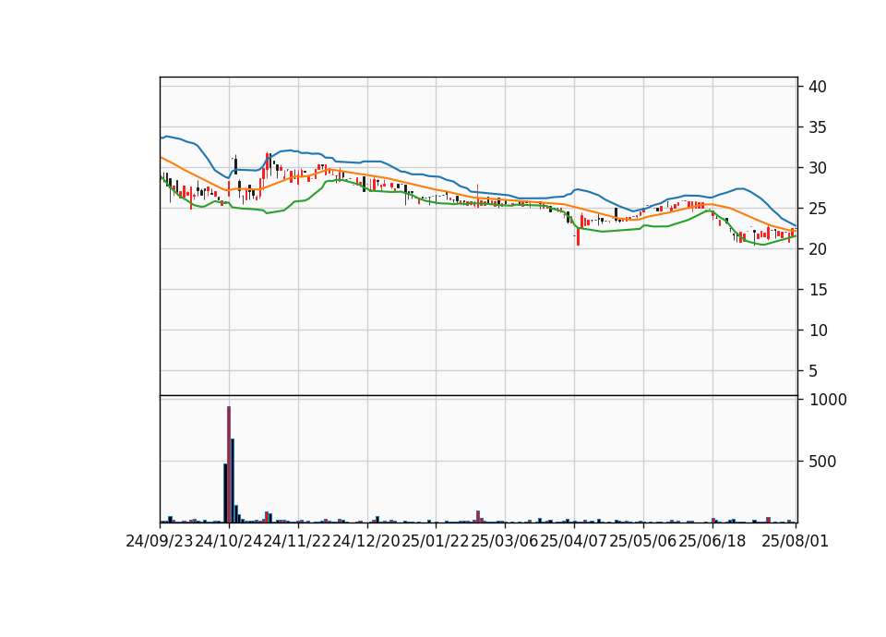
Task: Click the price axis value 15
Action: point(818,290)
